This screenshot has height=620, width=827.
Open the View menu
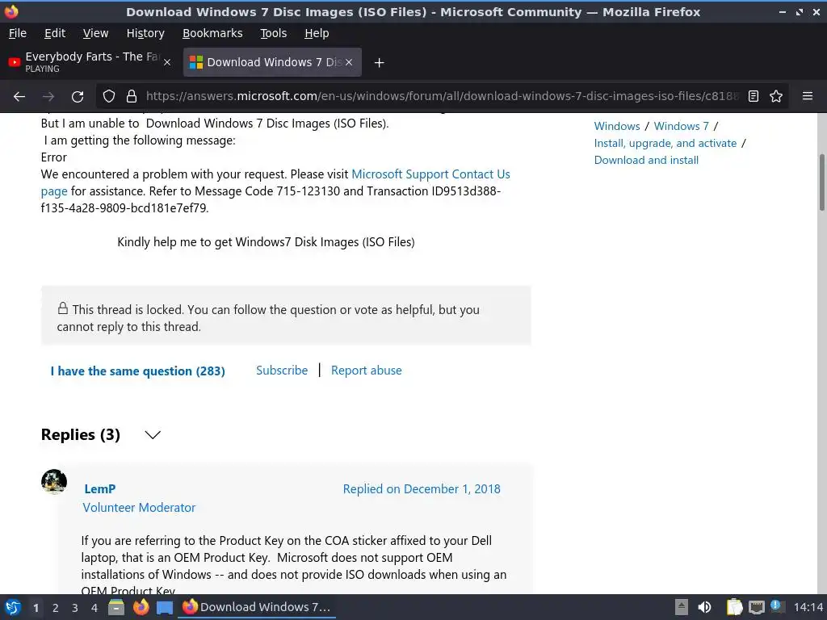(x=95, y=33)
